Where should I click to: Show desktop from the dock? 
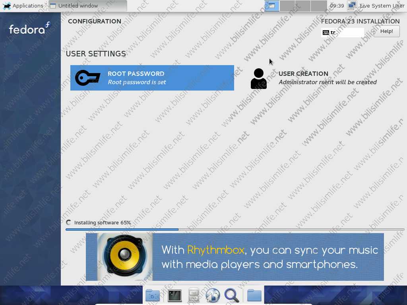tap(153, 295)
